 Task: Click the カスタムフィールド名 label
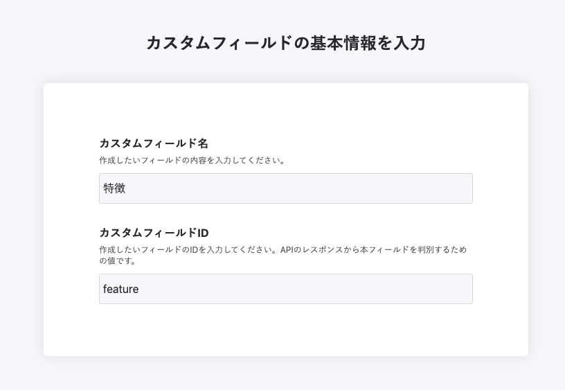click(x=153, y=143)
